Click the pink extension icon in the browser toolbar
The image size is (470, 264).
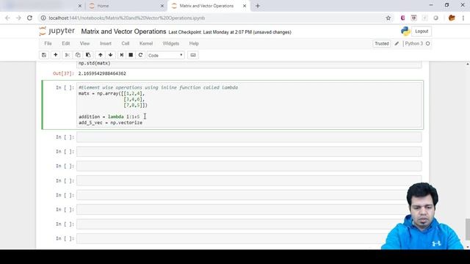click(x=402, y=18)
